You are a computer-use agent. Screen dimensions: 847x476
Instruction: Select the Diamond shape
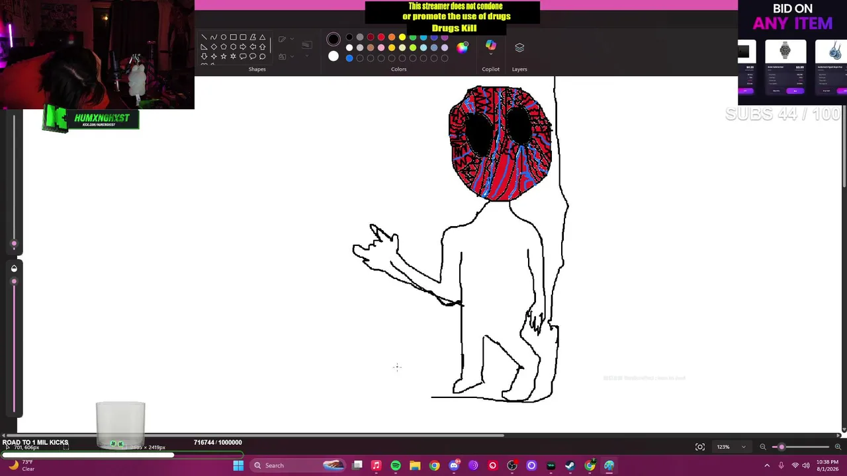(x=214, y=47)
